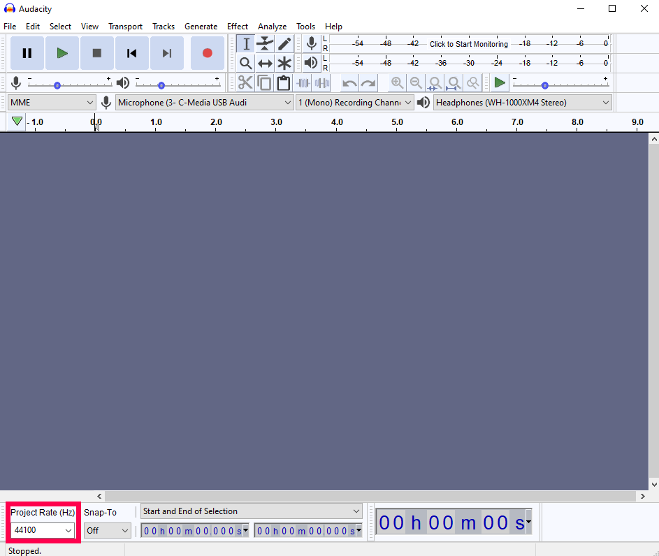Image resolution: width=659 pixels, height=556 pixels.
Task: Open the Headphones playback device dropdown
Action: [523, 103]
